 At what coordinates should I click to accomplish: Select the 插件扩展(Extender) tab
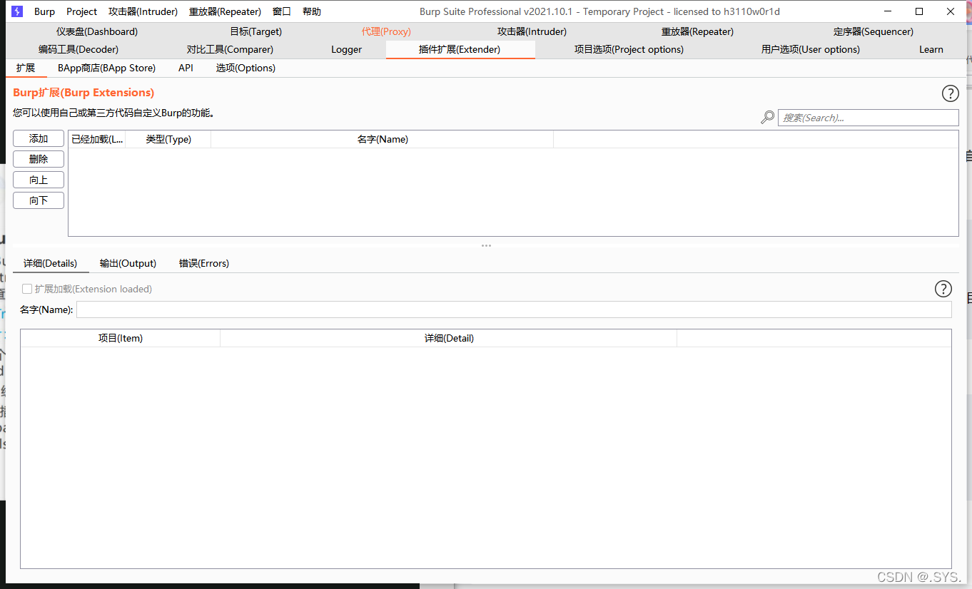[460, 49]
